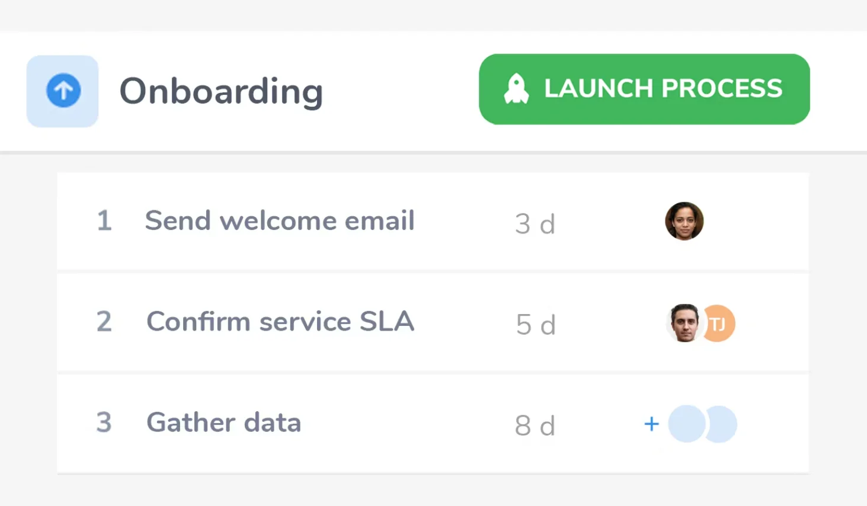
Task: Edit the 3 d duration of step one
Action: coord(535,224)
